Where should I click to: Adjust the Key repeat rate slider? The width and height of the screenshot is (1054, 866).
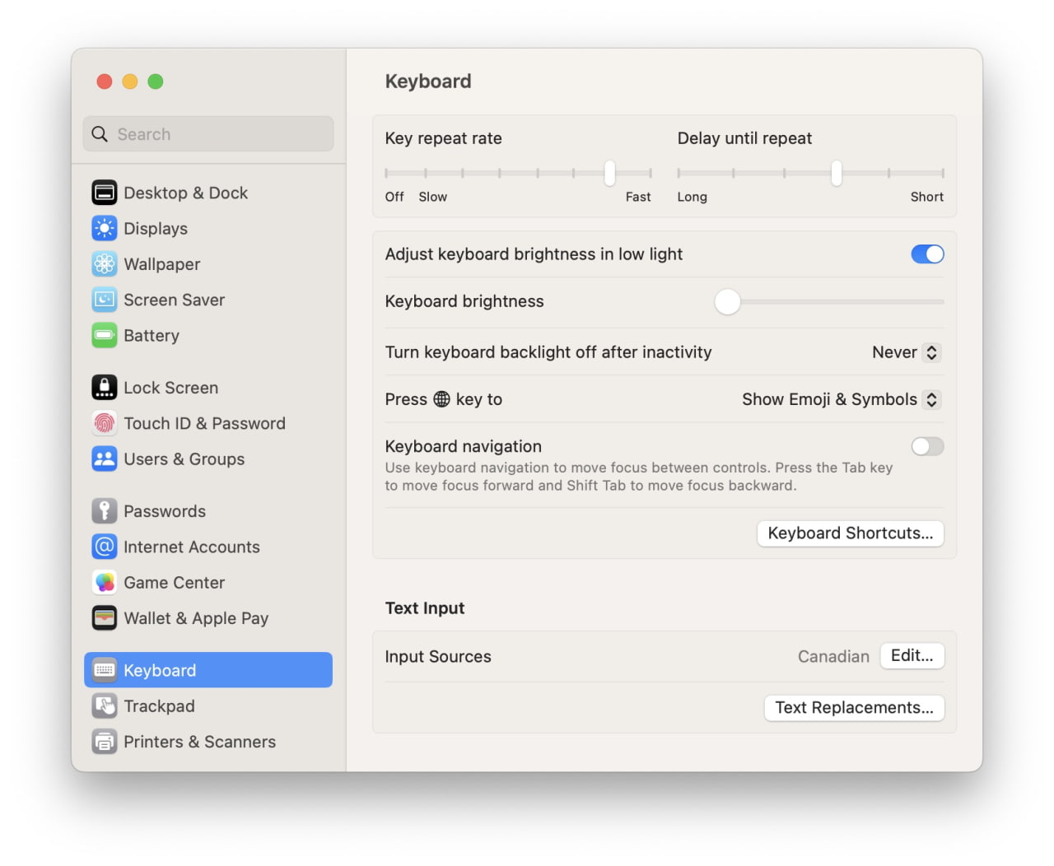[x=609, y=174]
